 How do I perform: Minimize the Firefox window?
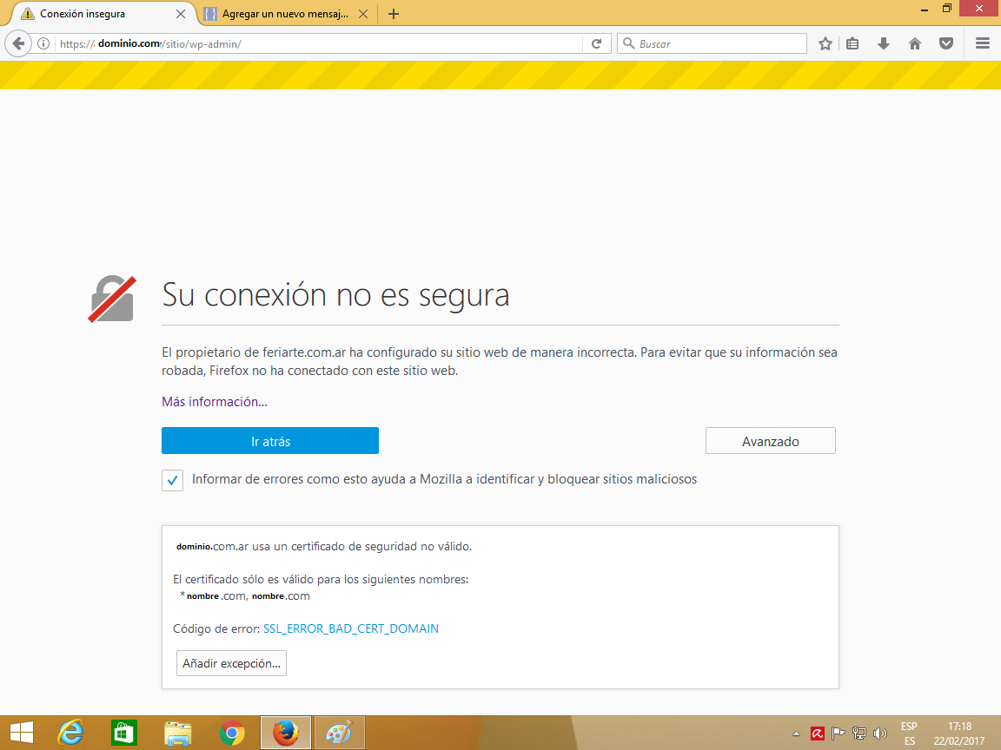(x=924, y=9)
